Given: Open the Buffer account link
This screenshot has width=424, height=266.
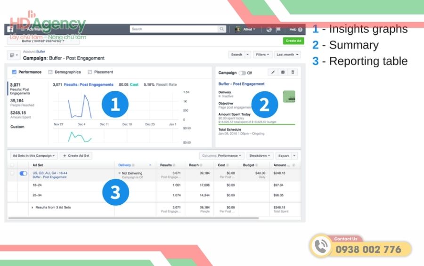Looking at the screenshot, I should 41,52.
